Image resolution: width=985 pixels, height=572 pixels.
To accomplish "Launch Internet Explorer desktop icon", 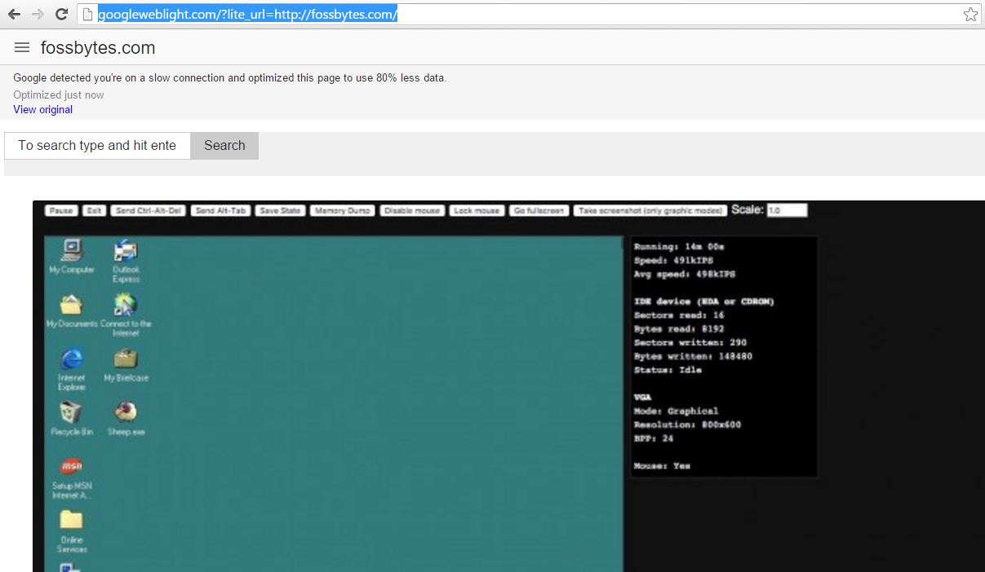I will [x=72, y=359].
